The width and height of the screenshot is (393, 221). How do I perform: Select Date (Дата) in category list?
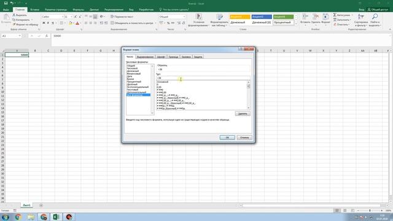pyautogui.click(x=130, y=76)
